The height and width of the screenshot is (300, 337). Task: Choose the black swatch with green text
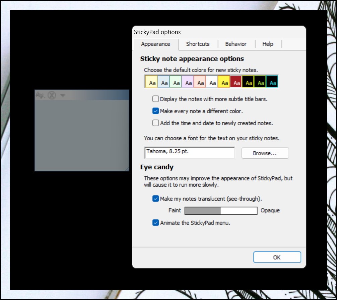click(x=260, y=82)
